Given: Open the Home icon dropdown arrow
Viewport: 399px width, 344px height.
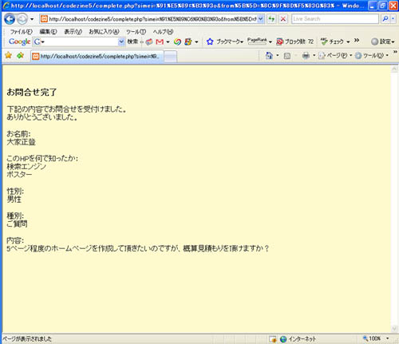Looking at the screenshot, I should [278, 56].
